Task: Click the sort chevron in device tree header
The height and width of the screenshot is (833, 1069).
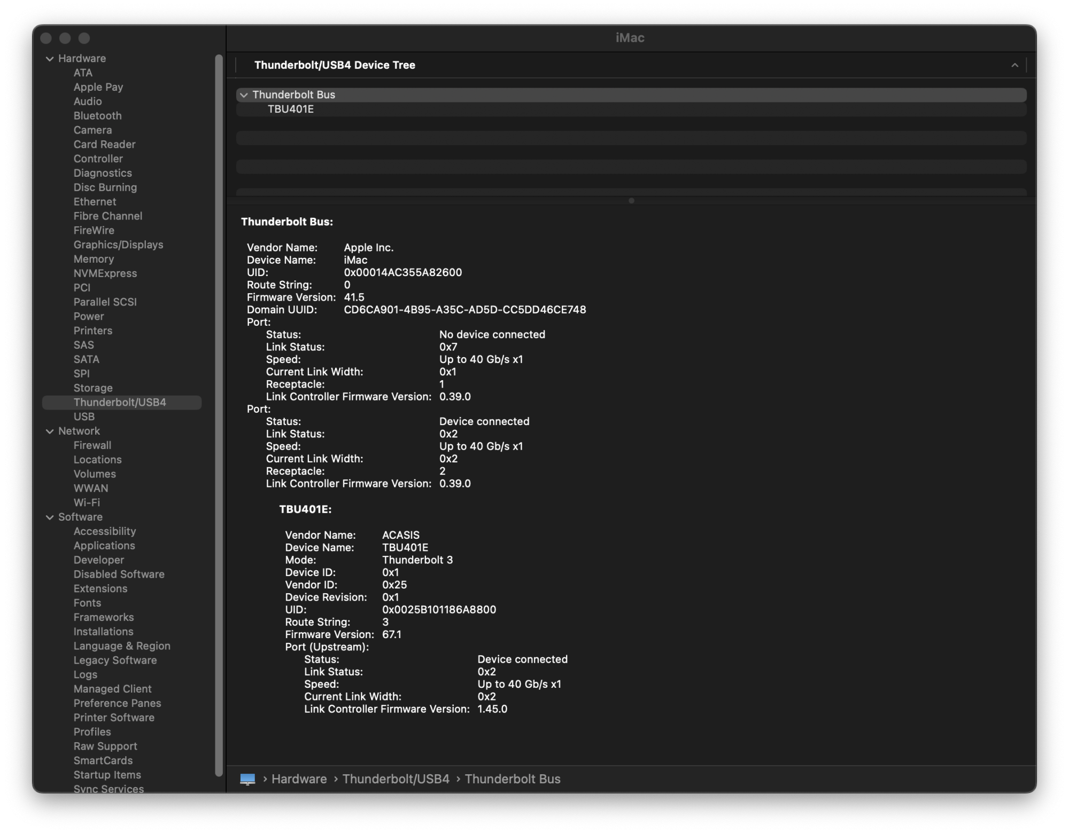Action: point(1014,65)
